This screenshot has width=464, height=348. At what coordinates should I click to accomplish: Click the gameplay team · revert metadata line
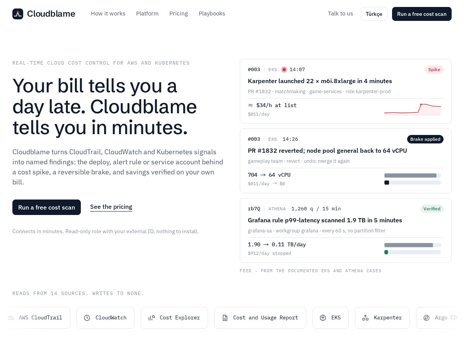tap(299, 161)
